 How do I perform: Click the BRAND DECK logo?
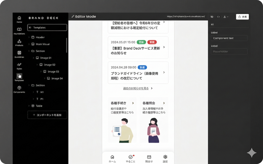pyautogui.click(x=43, y=18)
